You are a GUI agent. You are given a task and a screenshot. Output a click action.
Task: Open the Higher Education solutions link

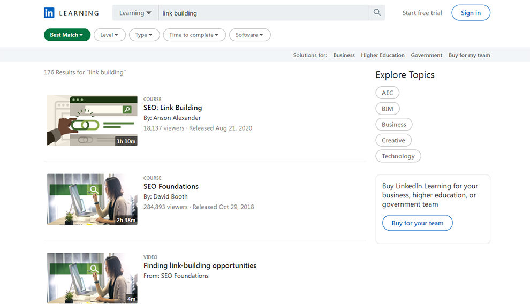(x=383, y=55)
